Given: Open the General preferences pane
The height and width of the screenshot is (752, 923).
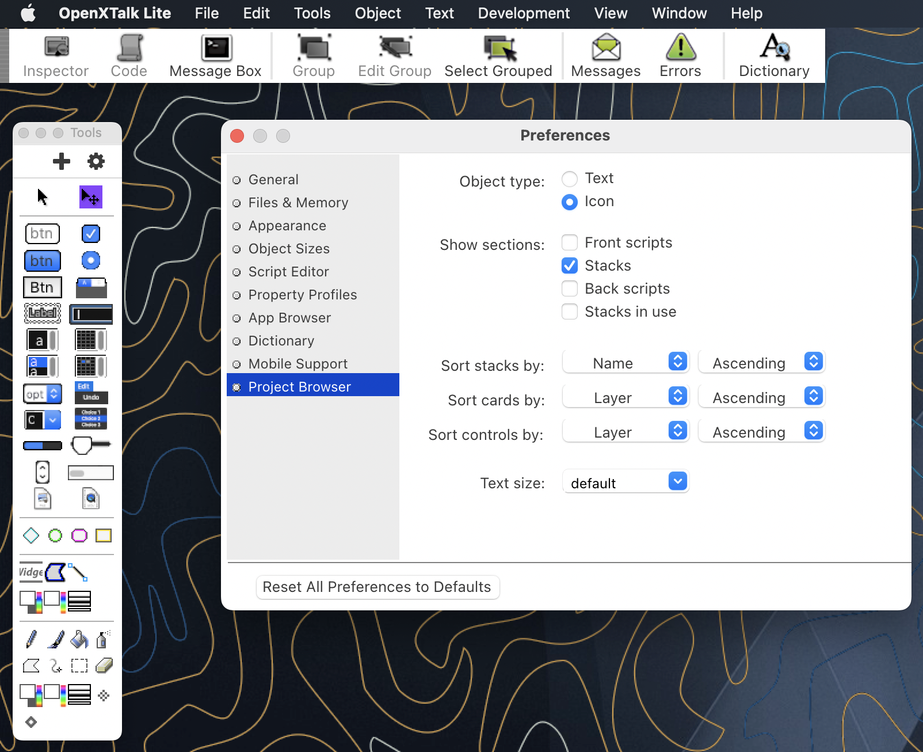Looking at the screenshot, I should pyautogui.click(x=313, y=180).
